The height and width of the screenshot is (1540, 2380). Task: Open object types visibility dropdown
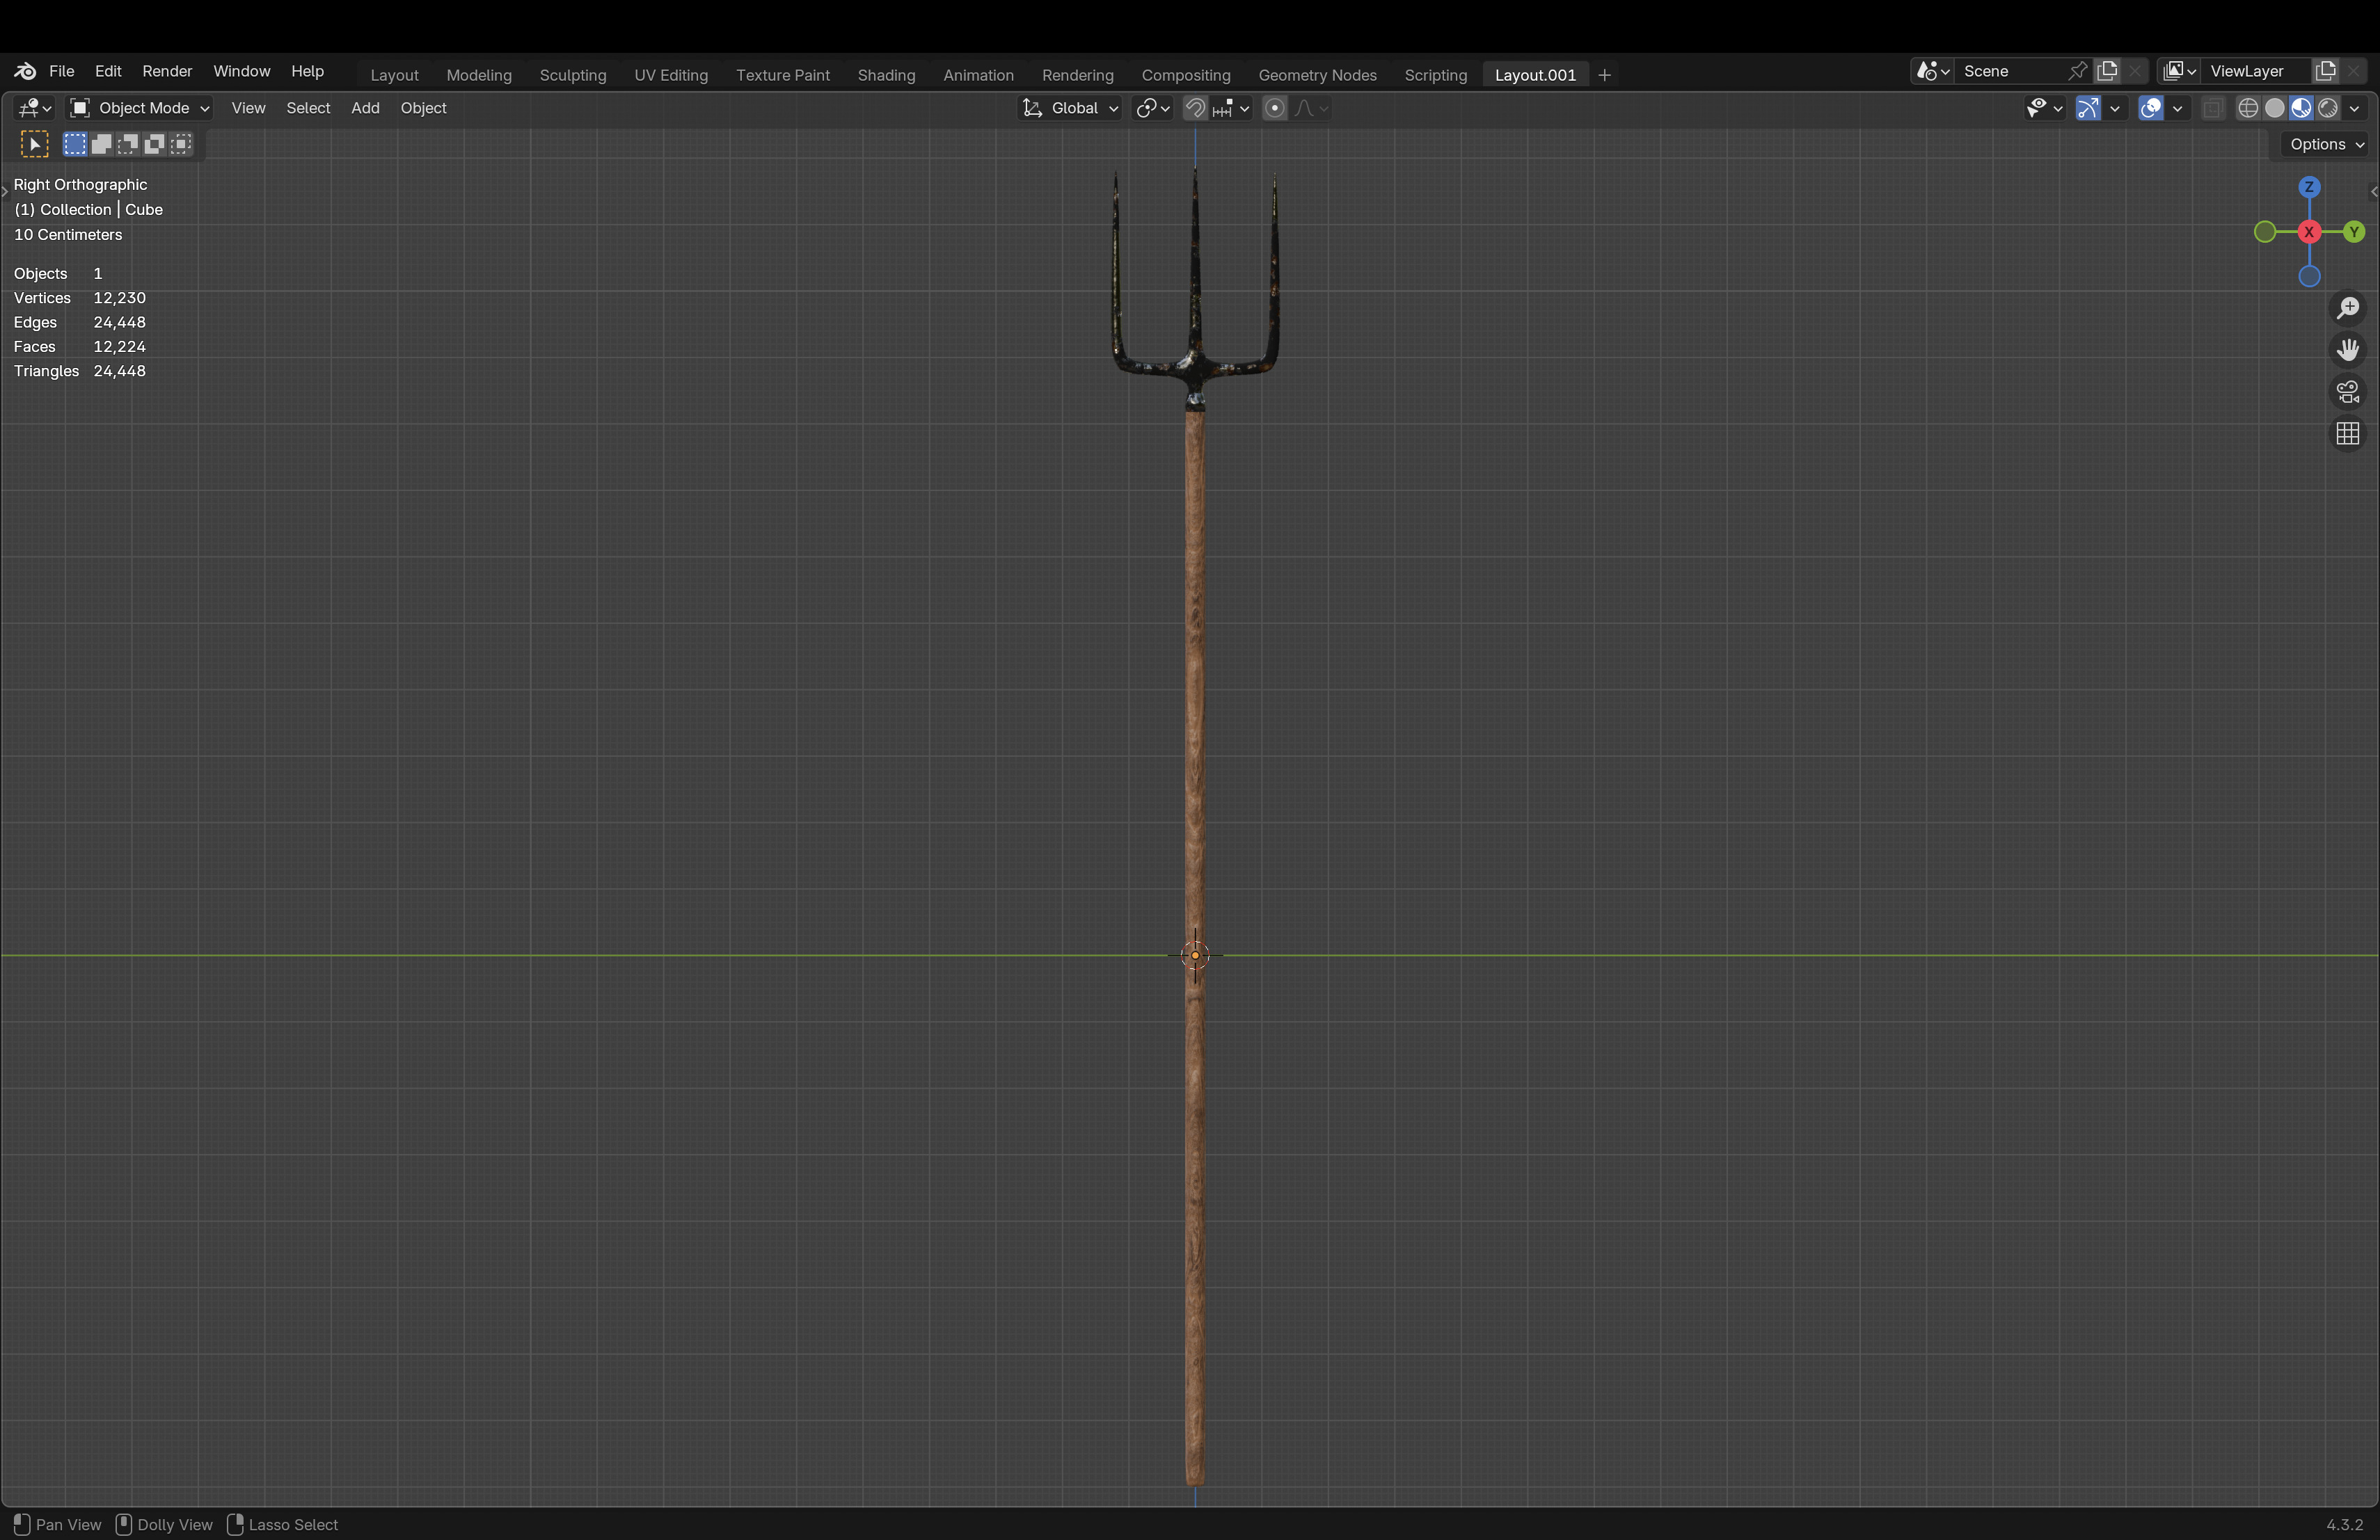pyautogui.click(x=2044, y=108)
